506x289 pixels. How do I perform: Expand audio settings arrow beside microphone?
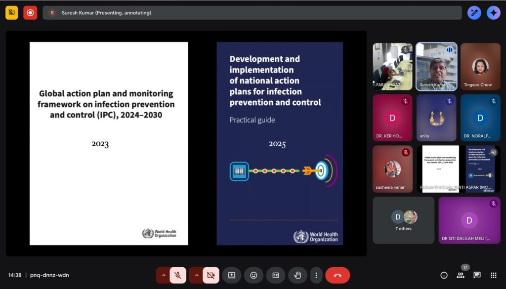(x=163, y=275)
